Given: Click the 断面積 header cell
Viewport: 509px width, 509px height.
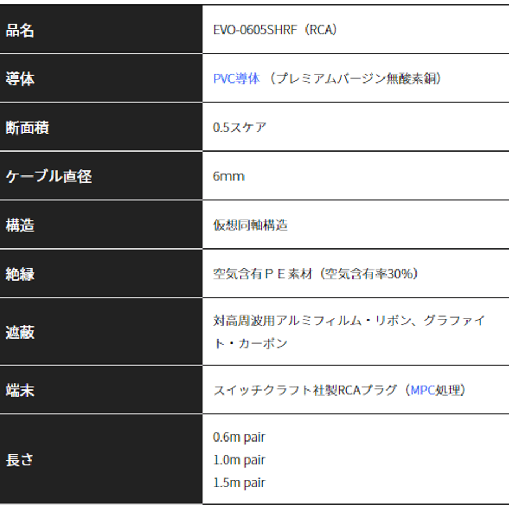Looking at the screenshot, I should click(x=101, y=127).
